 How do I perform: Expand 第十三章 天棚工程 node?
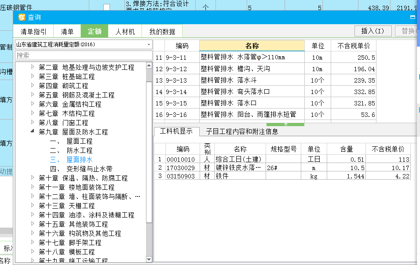33,205
